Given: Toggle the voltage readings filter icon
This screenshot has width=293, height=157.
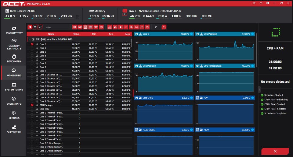Looking at the screenshot, I should point(115,27).
